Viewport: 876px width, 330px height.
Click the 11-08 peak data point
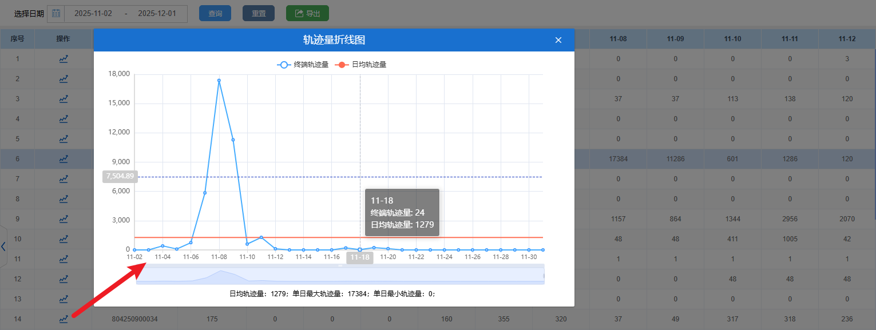(x=219, y=81)
